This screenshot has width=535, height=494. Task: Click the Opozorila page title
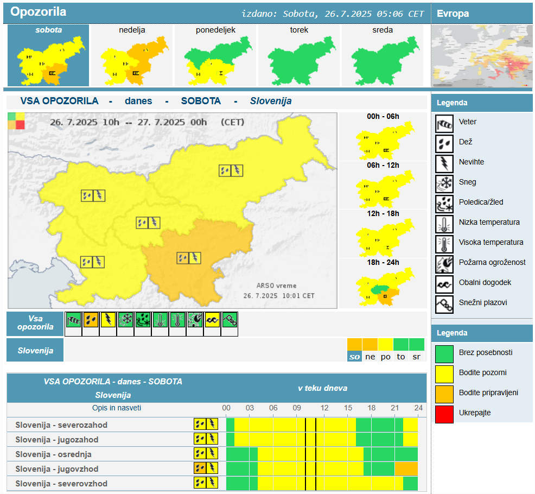coord(38,11)
